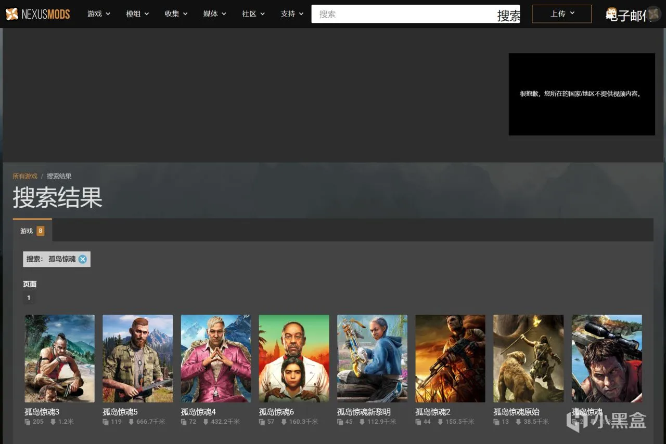Open the 孤岛惊魂6 cover thumbnail
Image resolution: width=666 pixels, height=444 pixels.
point(294,358)
